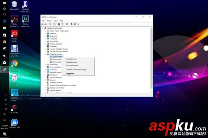Choose Properties in the context menu
This screenshot has width=208, height=138.
[x=78, y=74]
